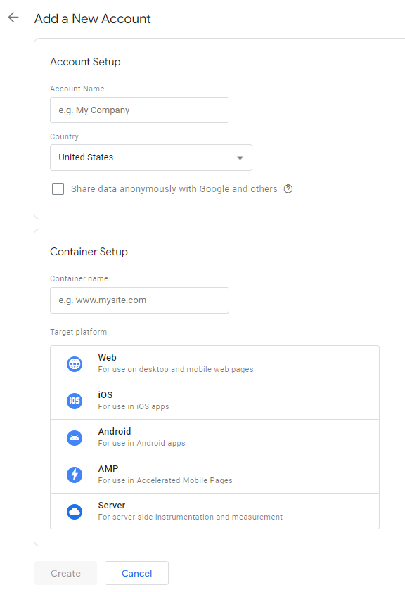This screenshot has width=405, height=592.
Task: Click the iOS platform icon
Action: (75, 401)
